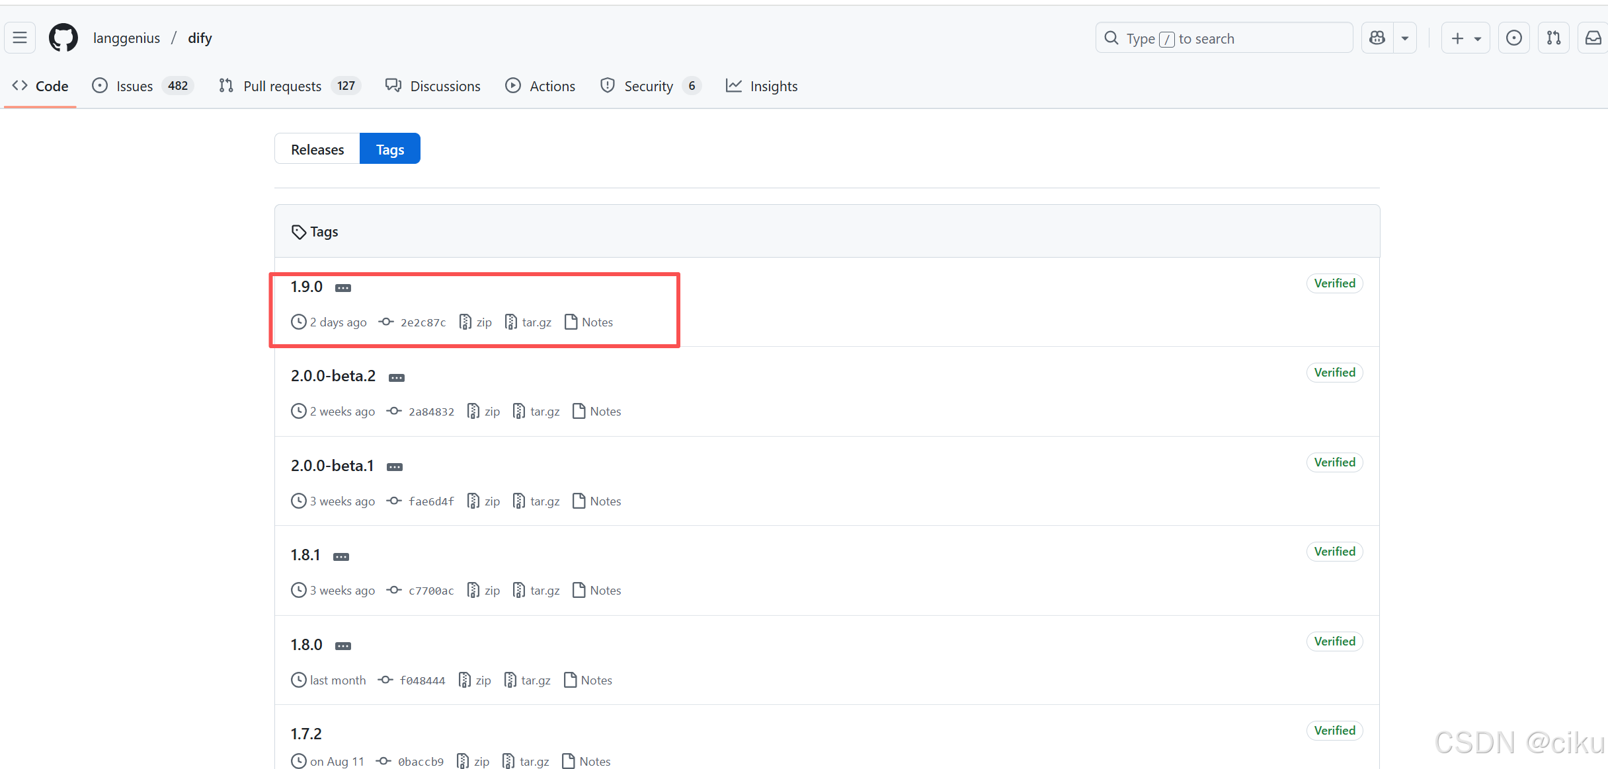Open Notes for tag 2.0.0-beta.1

[x=597, y=501]
